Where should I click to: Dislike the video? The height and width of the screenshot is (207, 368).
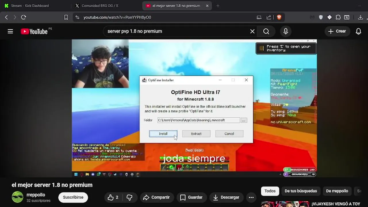[130, 197]
